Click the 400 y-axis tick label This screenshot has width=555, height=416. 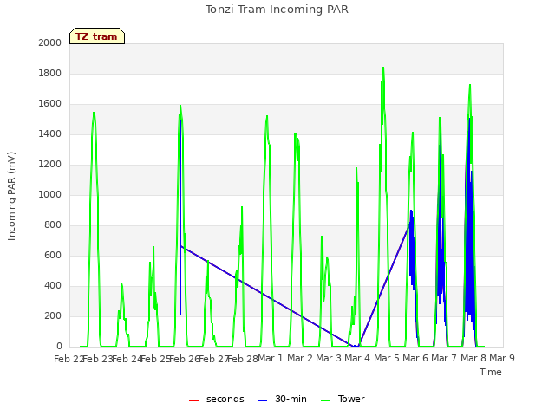[x=53, y=285]
